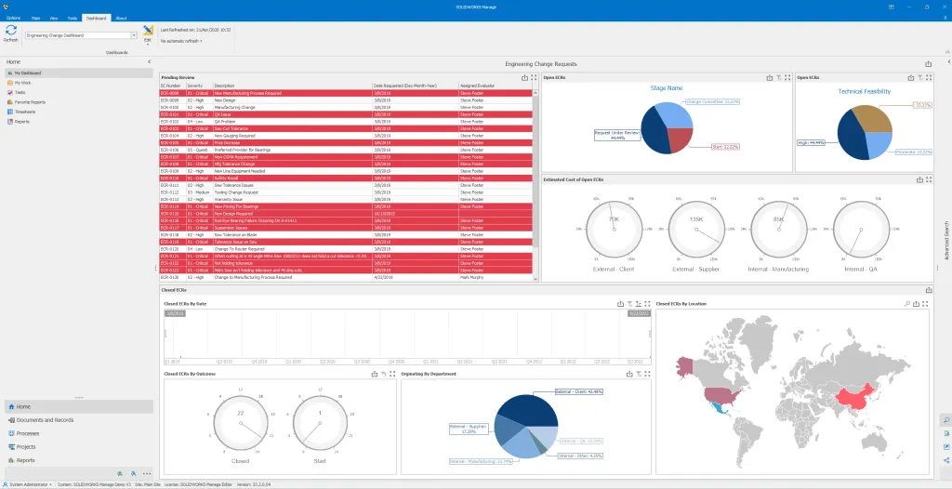
Task: Maximize Closed ECRs By Date panel
Action: click(647, 304)
